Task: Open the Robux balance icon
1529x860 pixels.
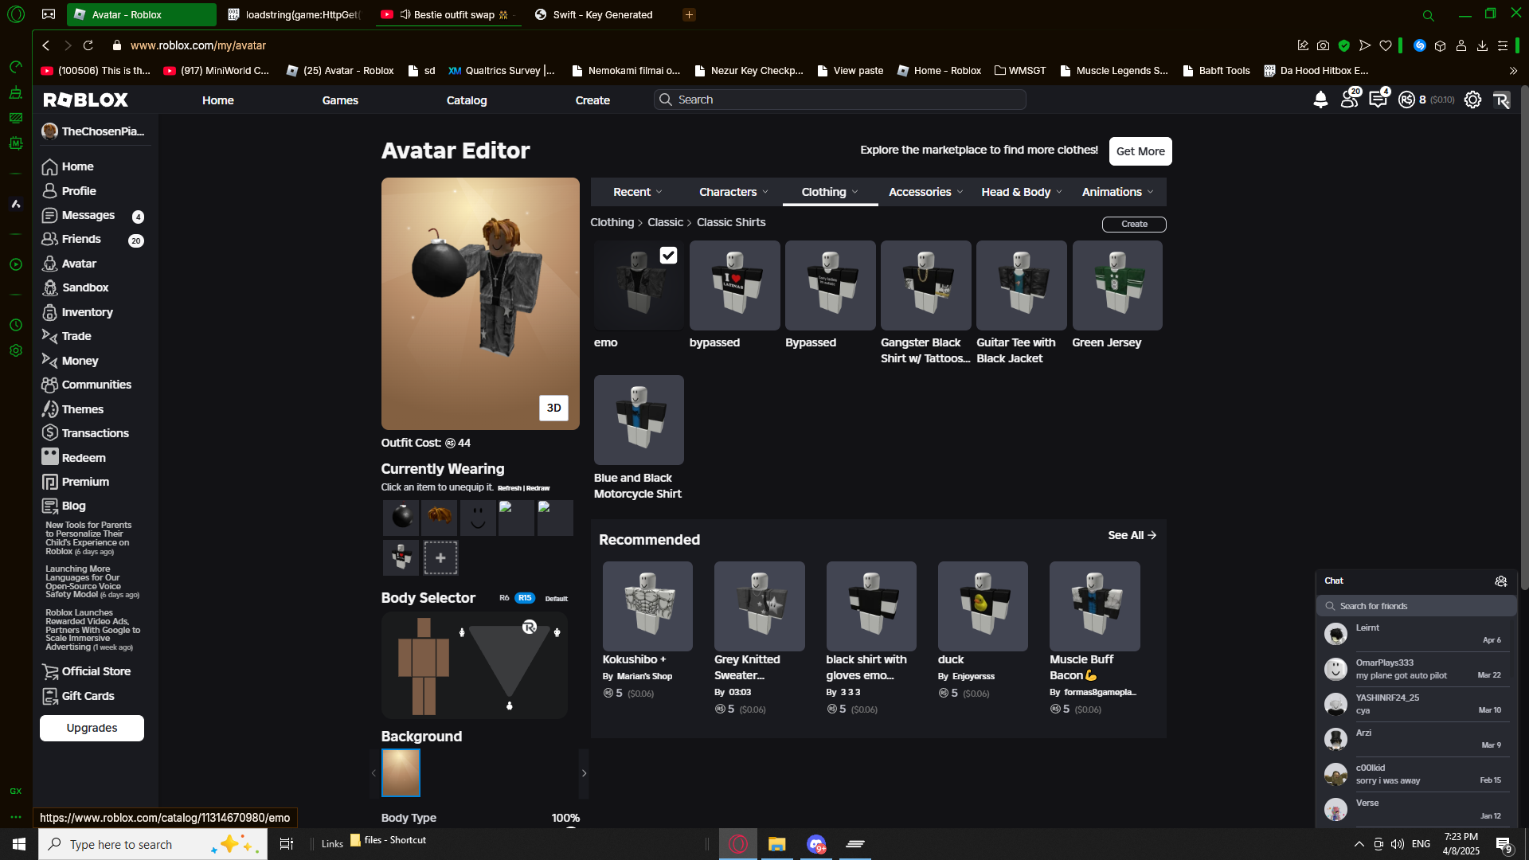Action: 1406,100
